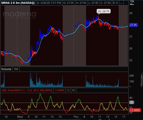The height and width of the screenshot is (120, 143).
Task: Open the Volume study label
Action: click(6, 69)
